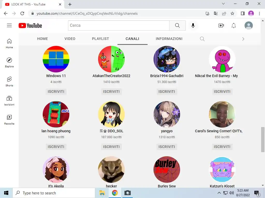The width and height of the screenshot is (265, 198).
Task: Open Esplora in the sidebar
Action: pos(9,62)
